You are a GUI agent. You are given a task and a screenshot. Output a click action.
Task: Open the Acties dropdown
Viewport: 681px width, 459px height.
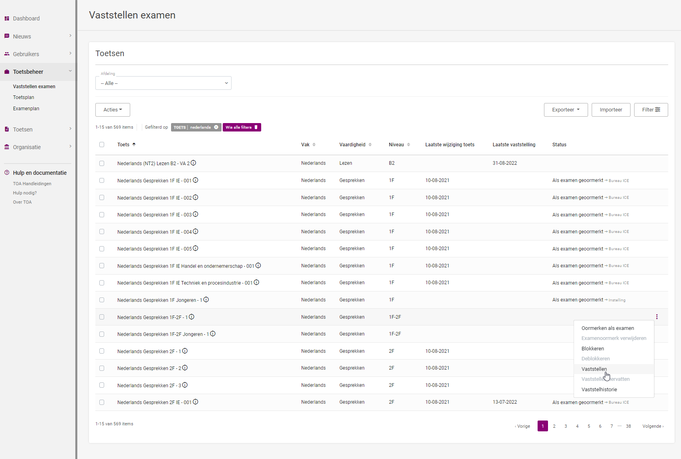click(x=113, y=110)
